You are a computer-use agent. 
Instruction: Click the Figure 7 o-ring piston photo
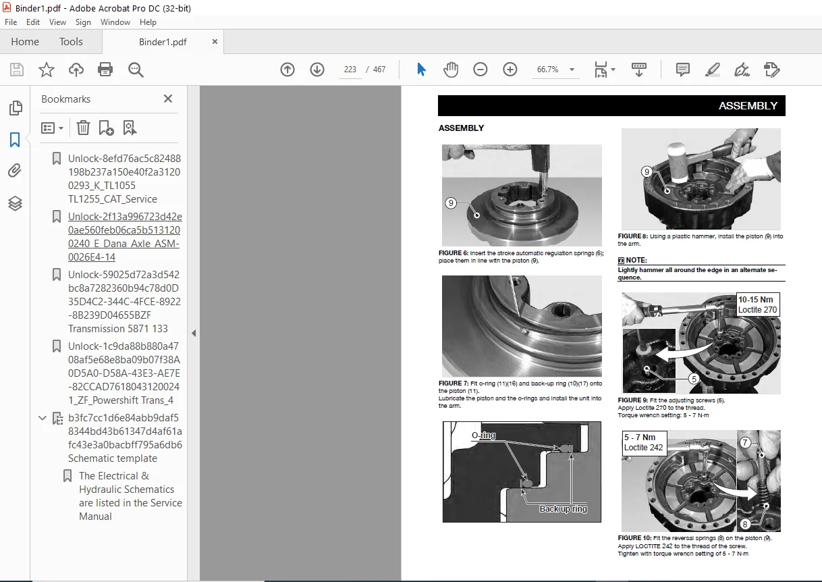(x=522, y=326)
